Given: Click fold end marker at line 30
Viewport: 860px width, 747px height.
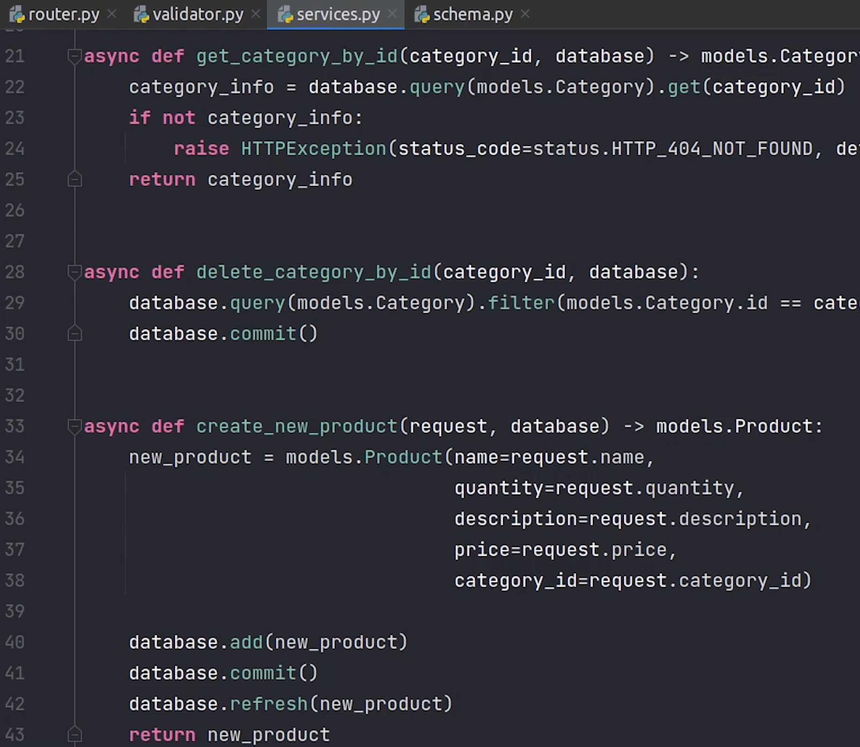Looking at the screenshot, I should pos(74,334).
